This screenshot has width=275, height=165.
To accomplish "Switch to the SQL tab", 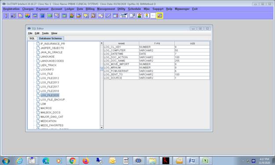I will point(32,38).
